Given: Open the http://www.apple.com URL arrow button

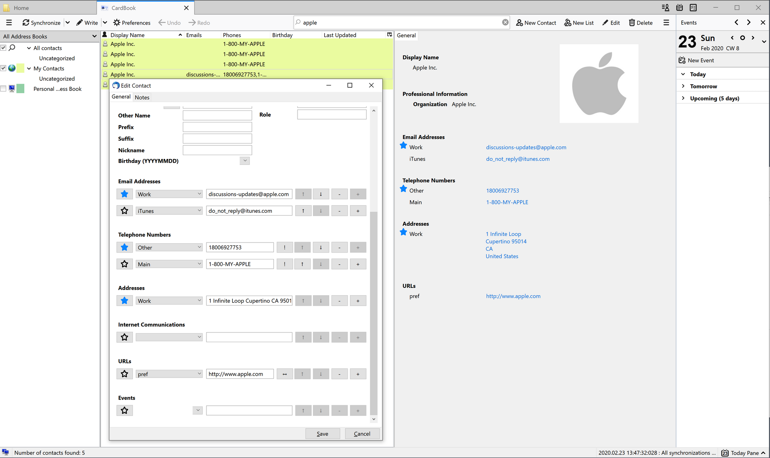Looking at the screenshot, I should 285,374.
